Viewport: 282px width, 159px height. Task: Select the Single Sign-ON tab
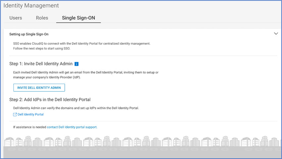[78, 18]
